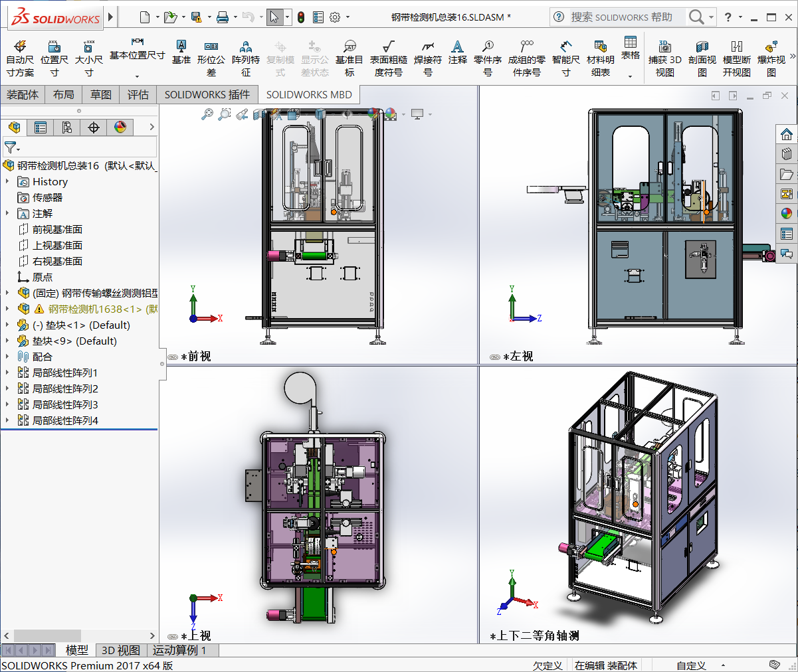Open the Options gear dropdown arrow
Image resolution: width=798 pixels, height=672 pixels.
point(346,17)
